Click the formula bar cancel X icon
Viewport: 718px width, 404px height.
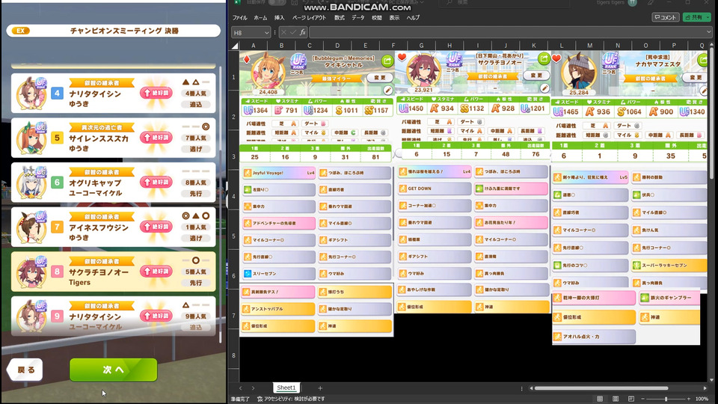tap(283, 32)
